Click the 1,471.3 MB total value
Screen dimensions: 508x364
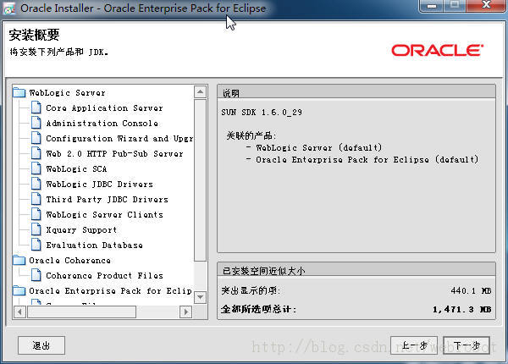pos(462,309)
